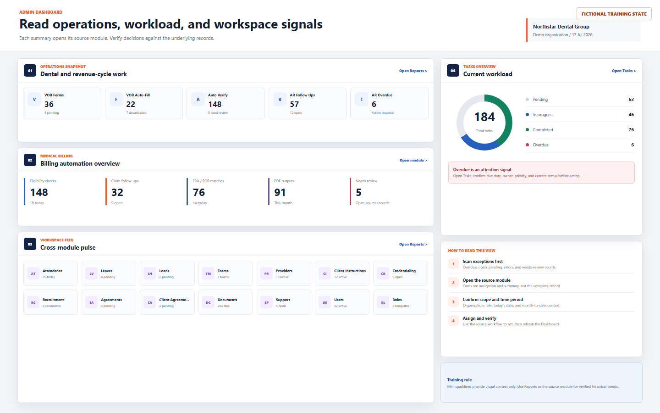
Task: Click the 'Action required' text
Action: coord(383,113)
